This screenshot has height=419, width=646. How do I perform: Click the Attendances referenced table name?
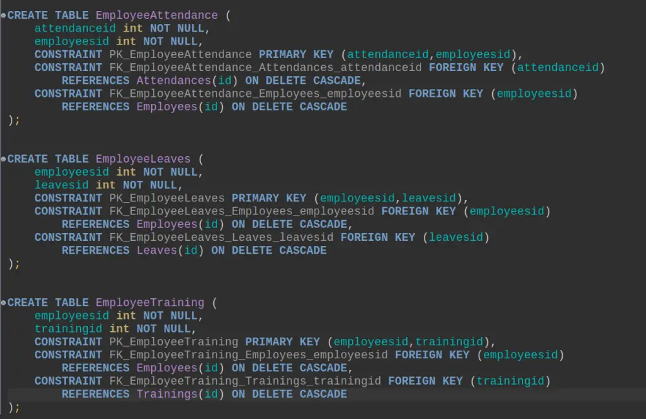(173, 81)
